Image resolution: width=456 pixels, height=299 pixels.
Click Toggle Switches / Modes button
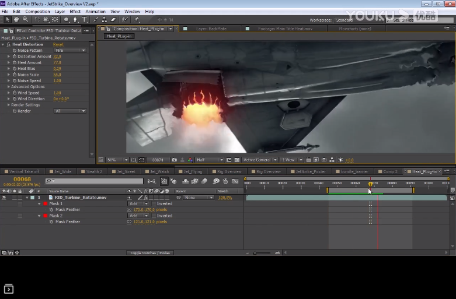[150, 253]
